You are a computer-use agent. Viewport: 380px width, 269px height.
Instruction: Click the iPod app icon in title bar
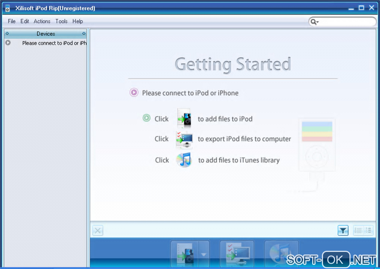point(7,8)
